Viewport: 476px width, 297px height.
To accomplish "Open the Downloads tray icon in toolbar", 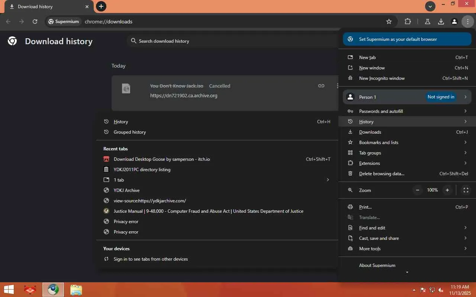I will click(x=441, y=22).
